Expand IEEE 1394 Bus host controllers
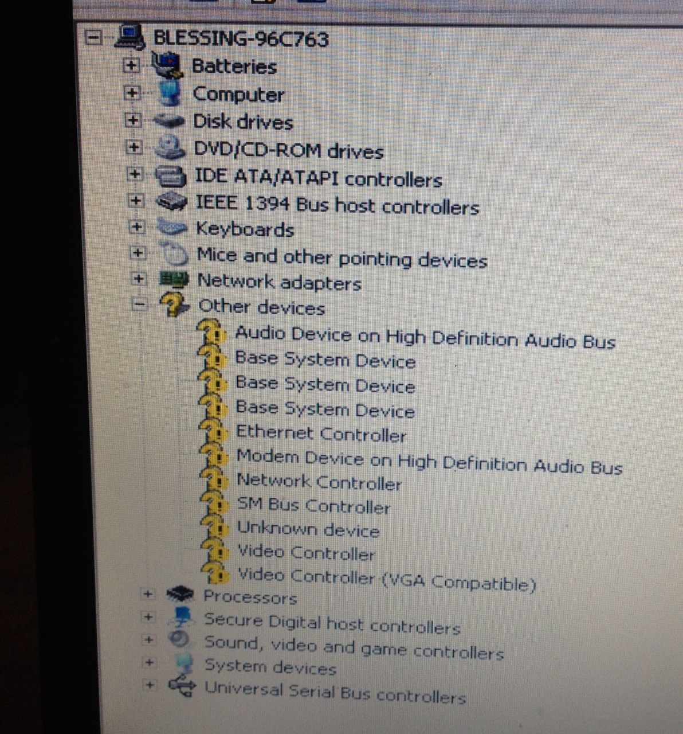The image size is (683, 734). 135,200
